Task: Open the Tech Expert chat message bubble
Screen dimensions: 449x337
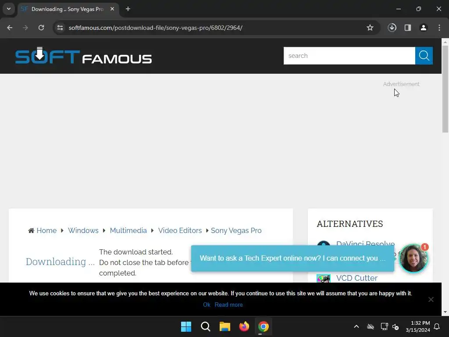Action: (x=292, y=258)
